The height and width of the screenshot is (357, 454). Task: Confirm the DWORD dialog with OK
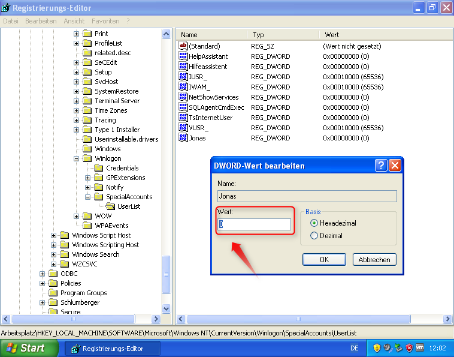(324, 259)
